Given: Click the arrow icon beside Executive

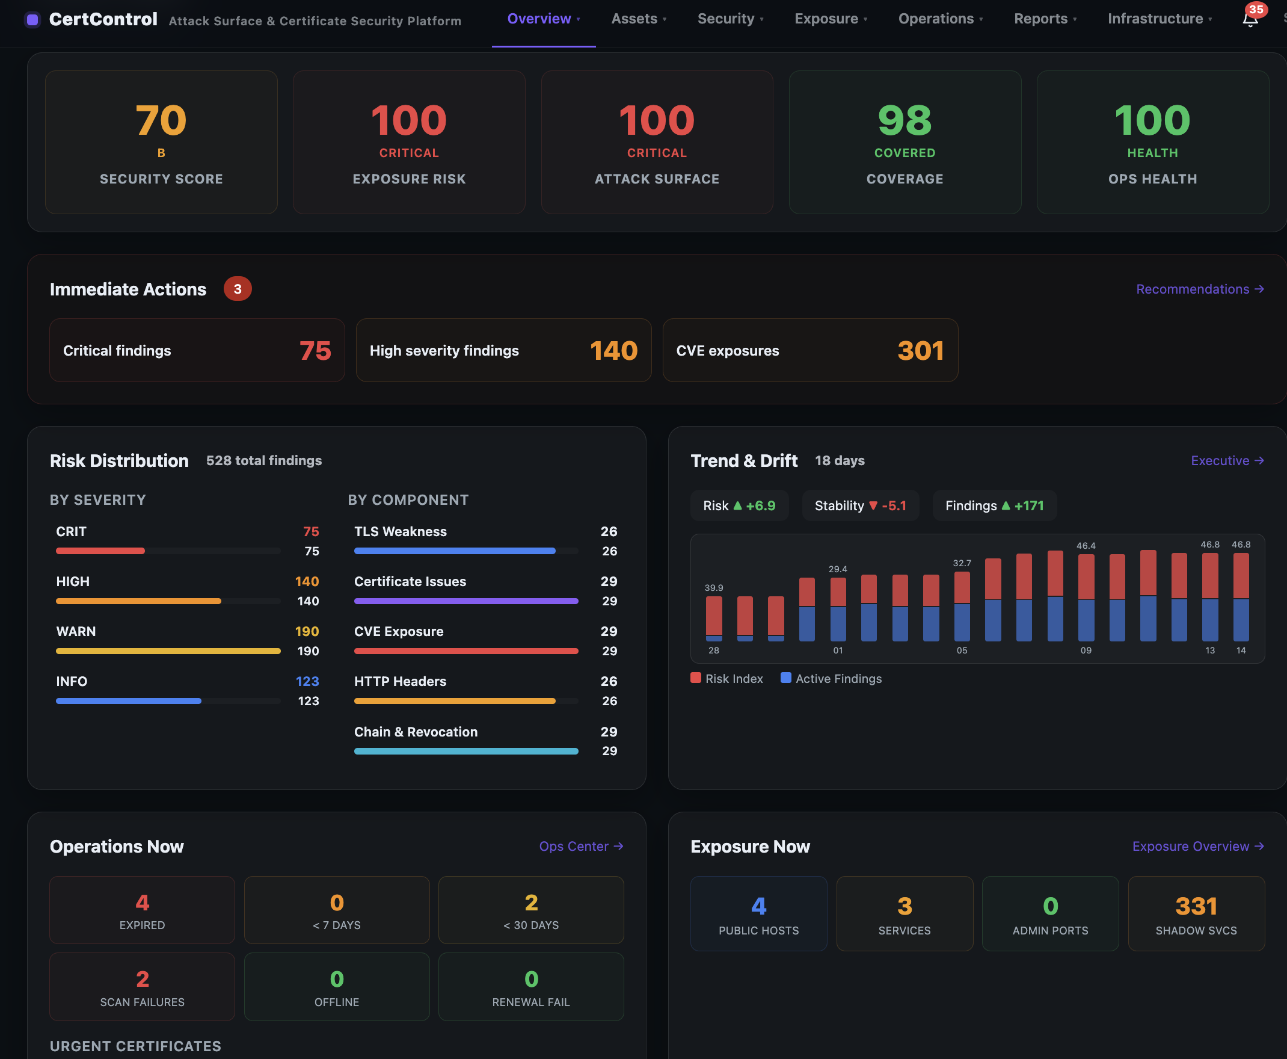Looking at the screenshot, I should pyautogui.click(x=1259, y=461).
